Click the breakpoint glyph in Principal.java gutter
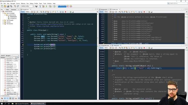Screen dimensions: 188x105 23,45
